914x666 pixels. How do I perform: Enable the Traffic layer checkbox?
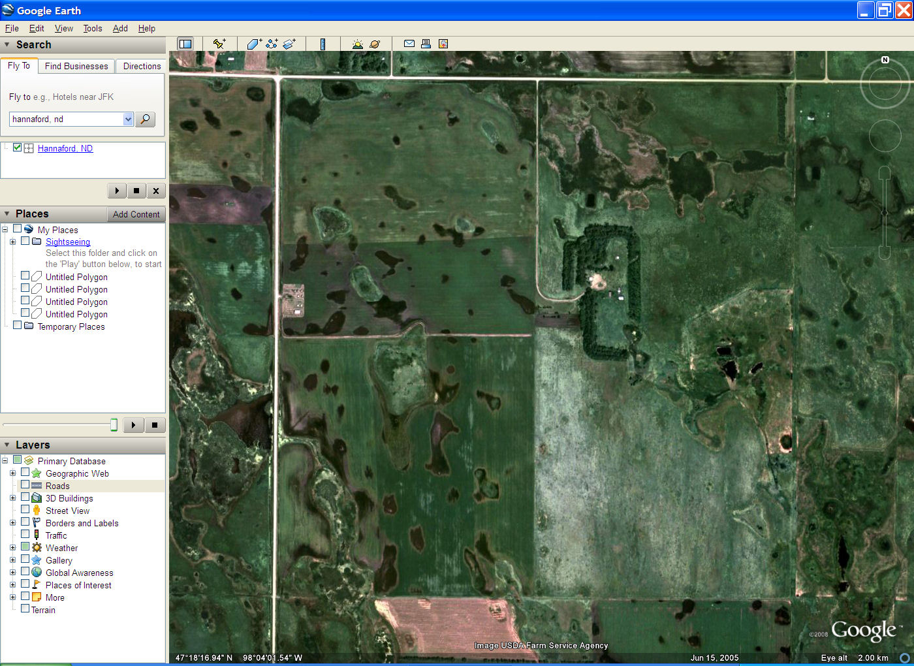[25, 534]
